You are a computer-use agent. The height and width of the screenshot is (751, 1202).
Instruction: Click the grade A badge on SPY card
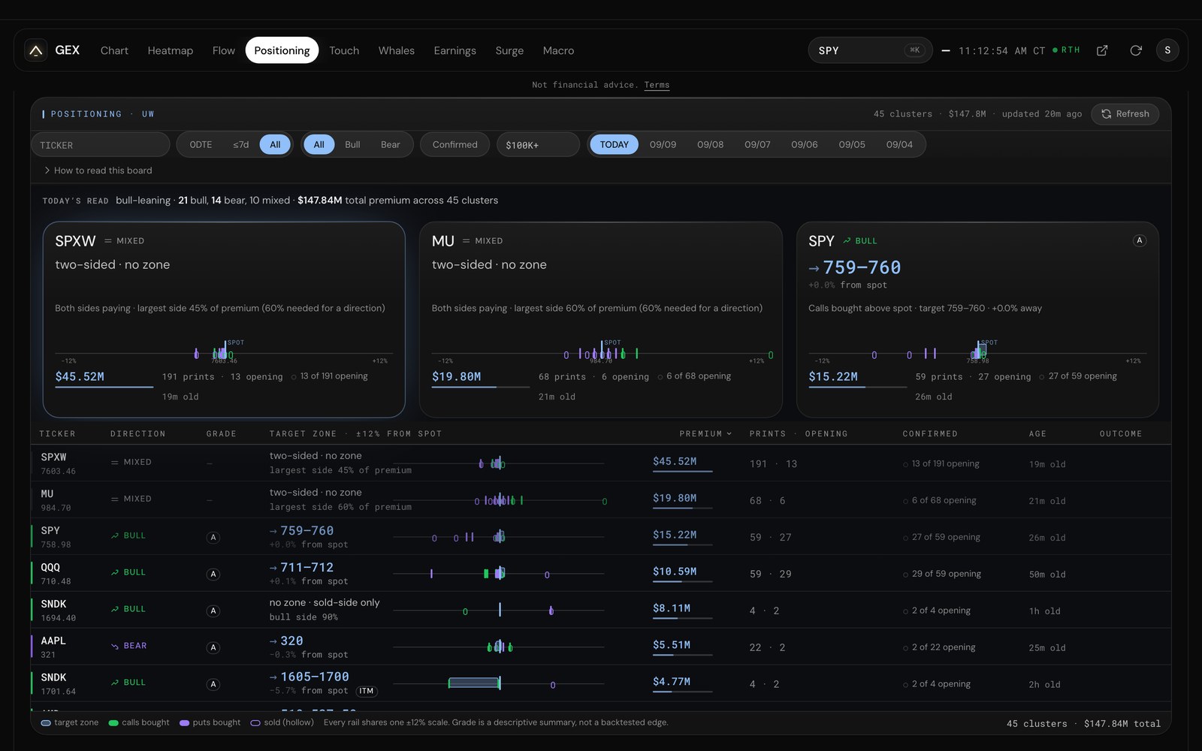tap(1139, 240)
